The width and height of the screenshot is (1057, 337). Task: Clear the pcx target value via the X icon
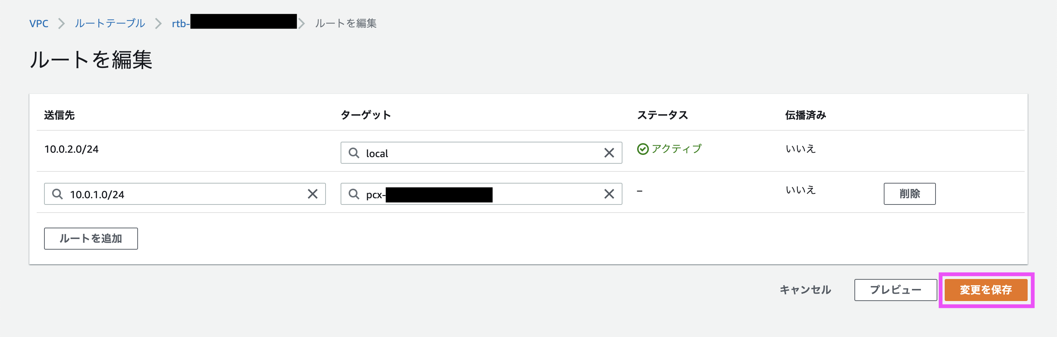pos(610,194)
